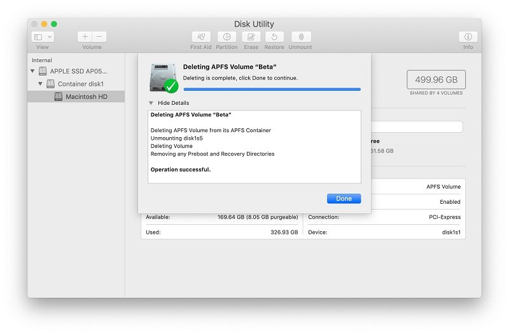Click 'Deleting APFS Volume from its APFS Container' line
The image size is (509, 334).
tap(211, 130)
